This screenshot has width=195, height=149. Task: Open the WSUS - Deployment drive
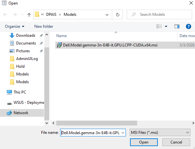(x=29, y=103)
